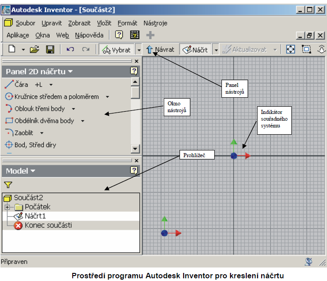
Task: Restore the inner document window
Action: tap(310, 36)
